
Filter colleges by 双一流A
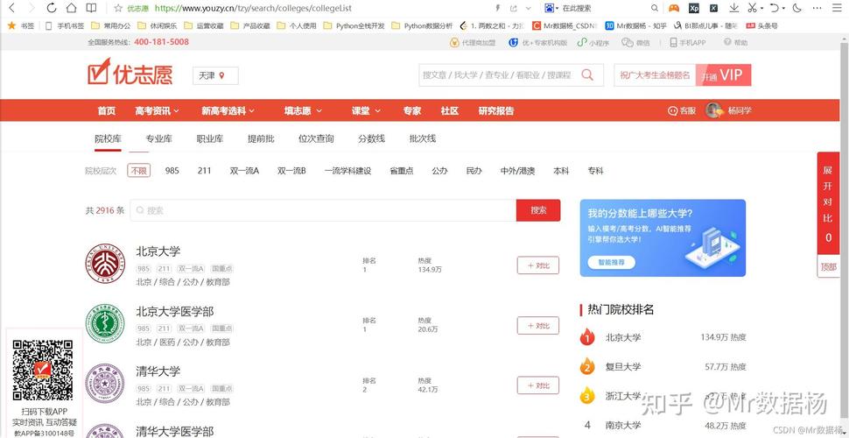point(244,171)
